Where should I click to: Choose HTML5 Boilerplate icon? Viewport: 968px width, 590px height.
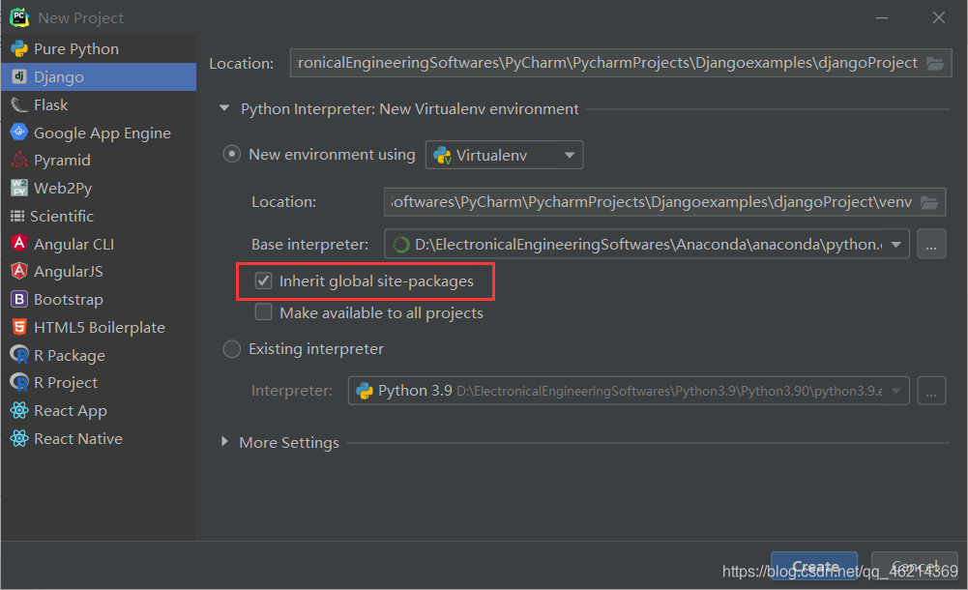point(19,327)
